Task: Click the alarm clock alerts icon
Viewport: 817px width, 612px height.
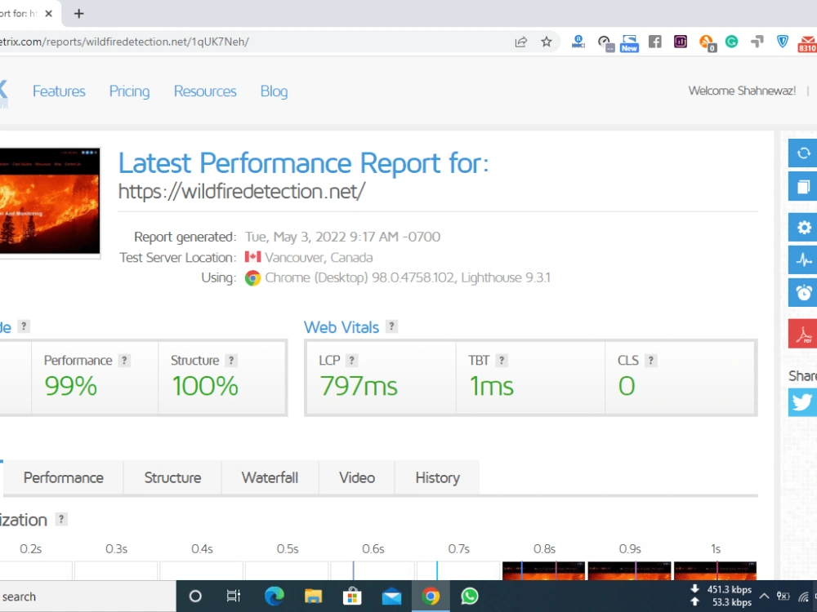Action: 803,292
